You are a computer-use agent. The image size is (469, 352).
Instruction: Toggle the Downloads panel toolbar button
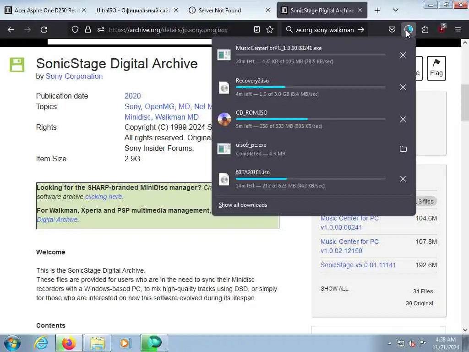pos(408,30)
